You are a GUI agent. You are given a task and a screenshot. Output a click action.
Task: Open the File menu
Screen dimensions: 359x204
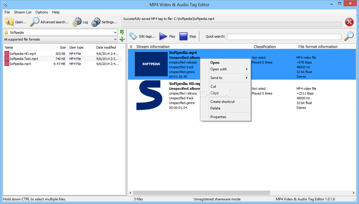click(7, 12)
